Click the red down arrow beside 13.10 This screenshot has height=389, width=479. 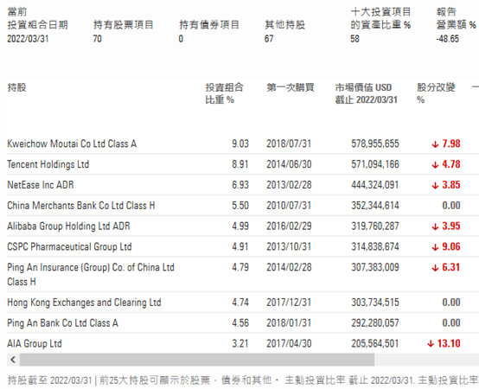(431, 344)
